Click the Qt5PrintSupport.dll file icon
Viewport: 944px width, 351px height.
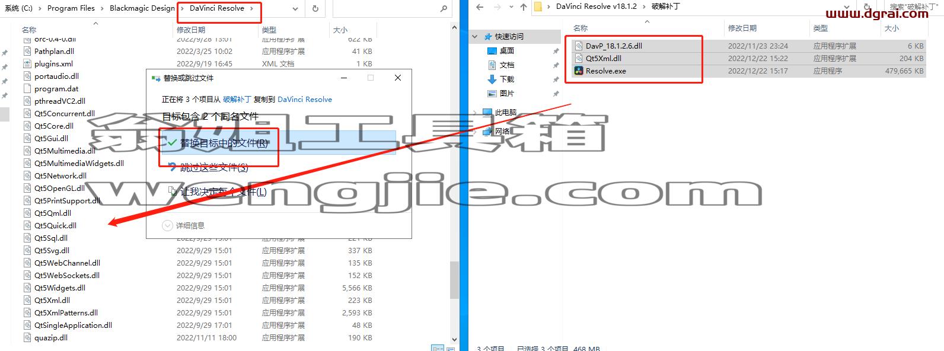pyautogui.click(x=27, y=200)
